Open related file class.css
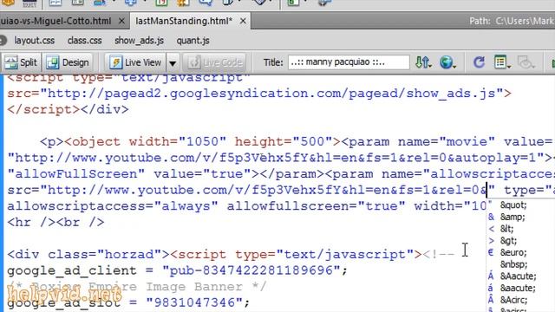Image resolution: width=555 pixels, height=312 pixels. 85,41
